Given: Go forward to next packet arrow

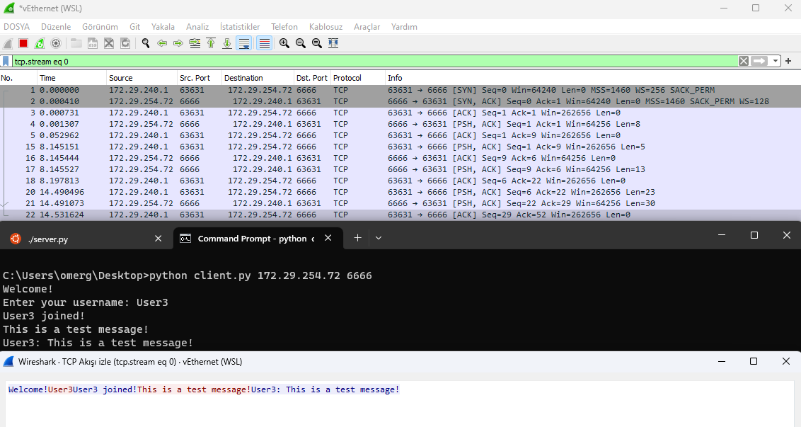Looking at the screenshot, I should pyautogui.click(x=178, y=43).
